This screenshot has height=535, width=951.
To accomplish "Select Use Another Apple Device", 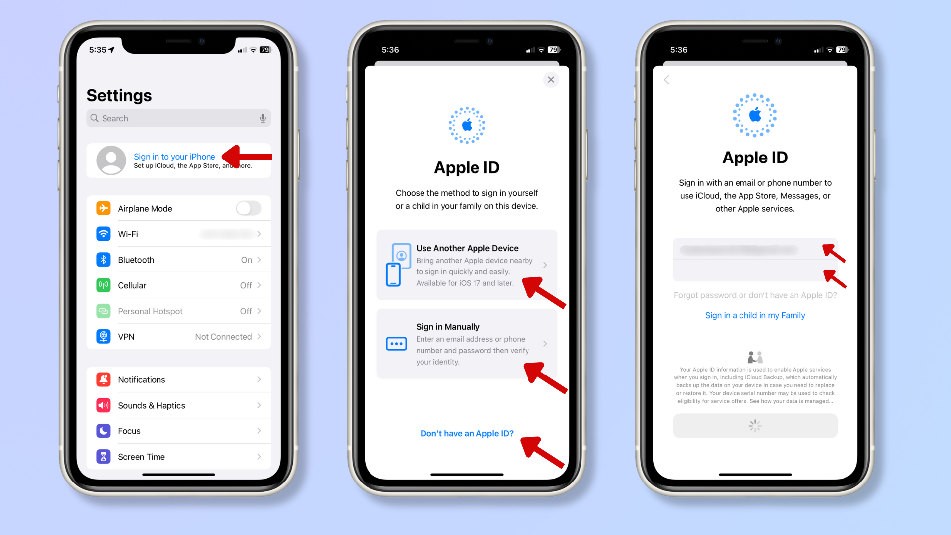I will click(467, 265).
